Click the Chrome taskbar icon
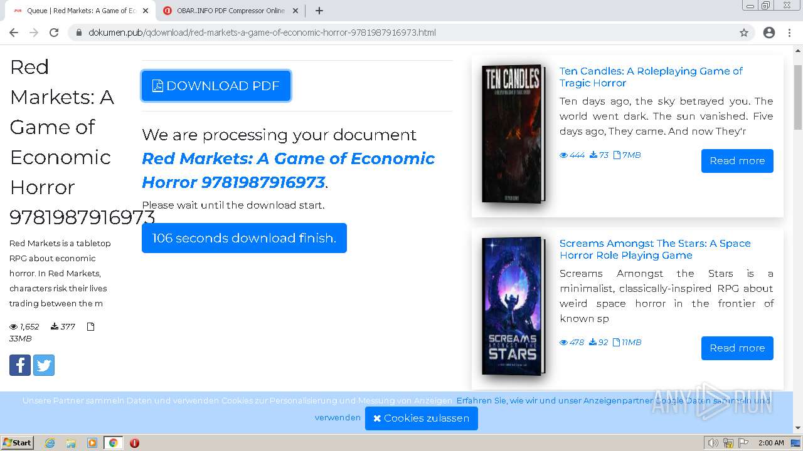803x451 pixels. 113,443
